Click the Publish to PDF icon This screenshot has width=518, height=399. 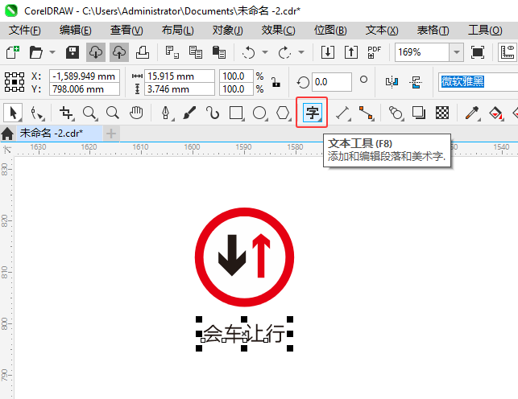pyautogui.click(x=375, y=52)
